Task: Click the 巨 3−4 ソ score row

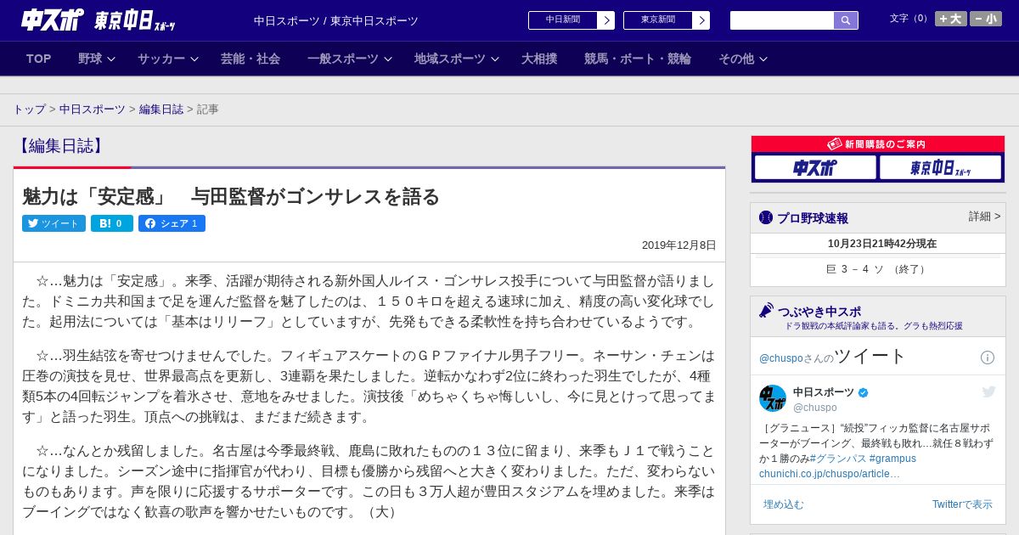Action: pyautogui.click(x=877, y=269)
